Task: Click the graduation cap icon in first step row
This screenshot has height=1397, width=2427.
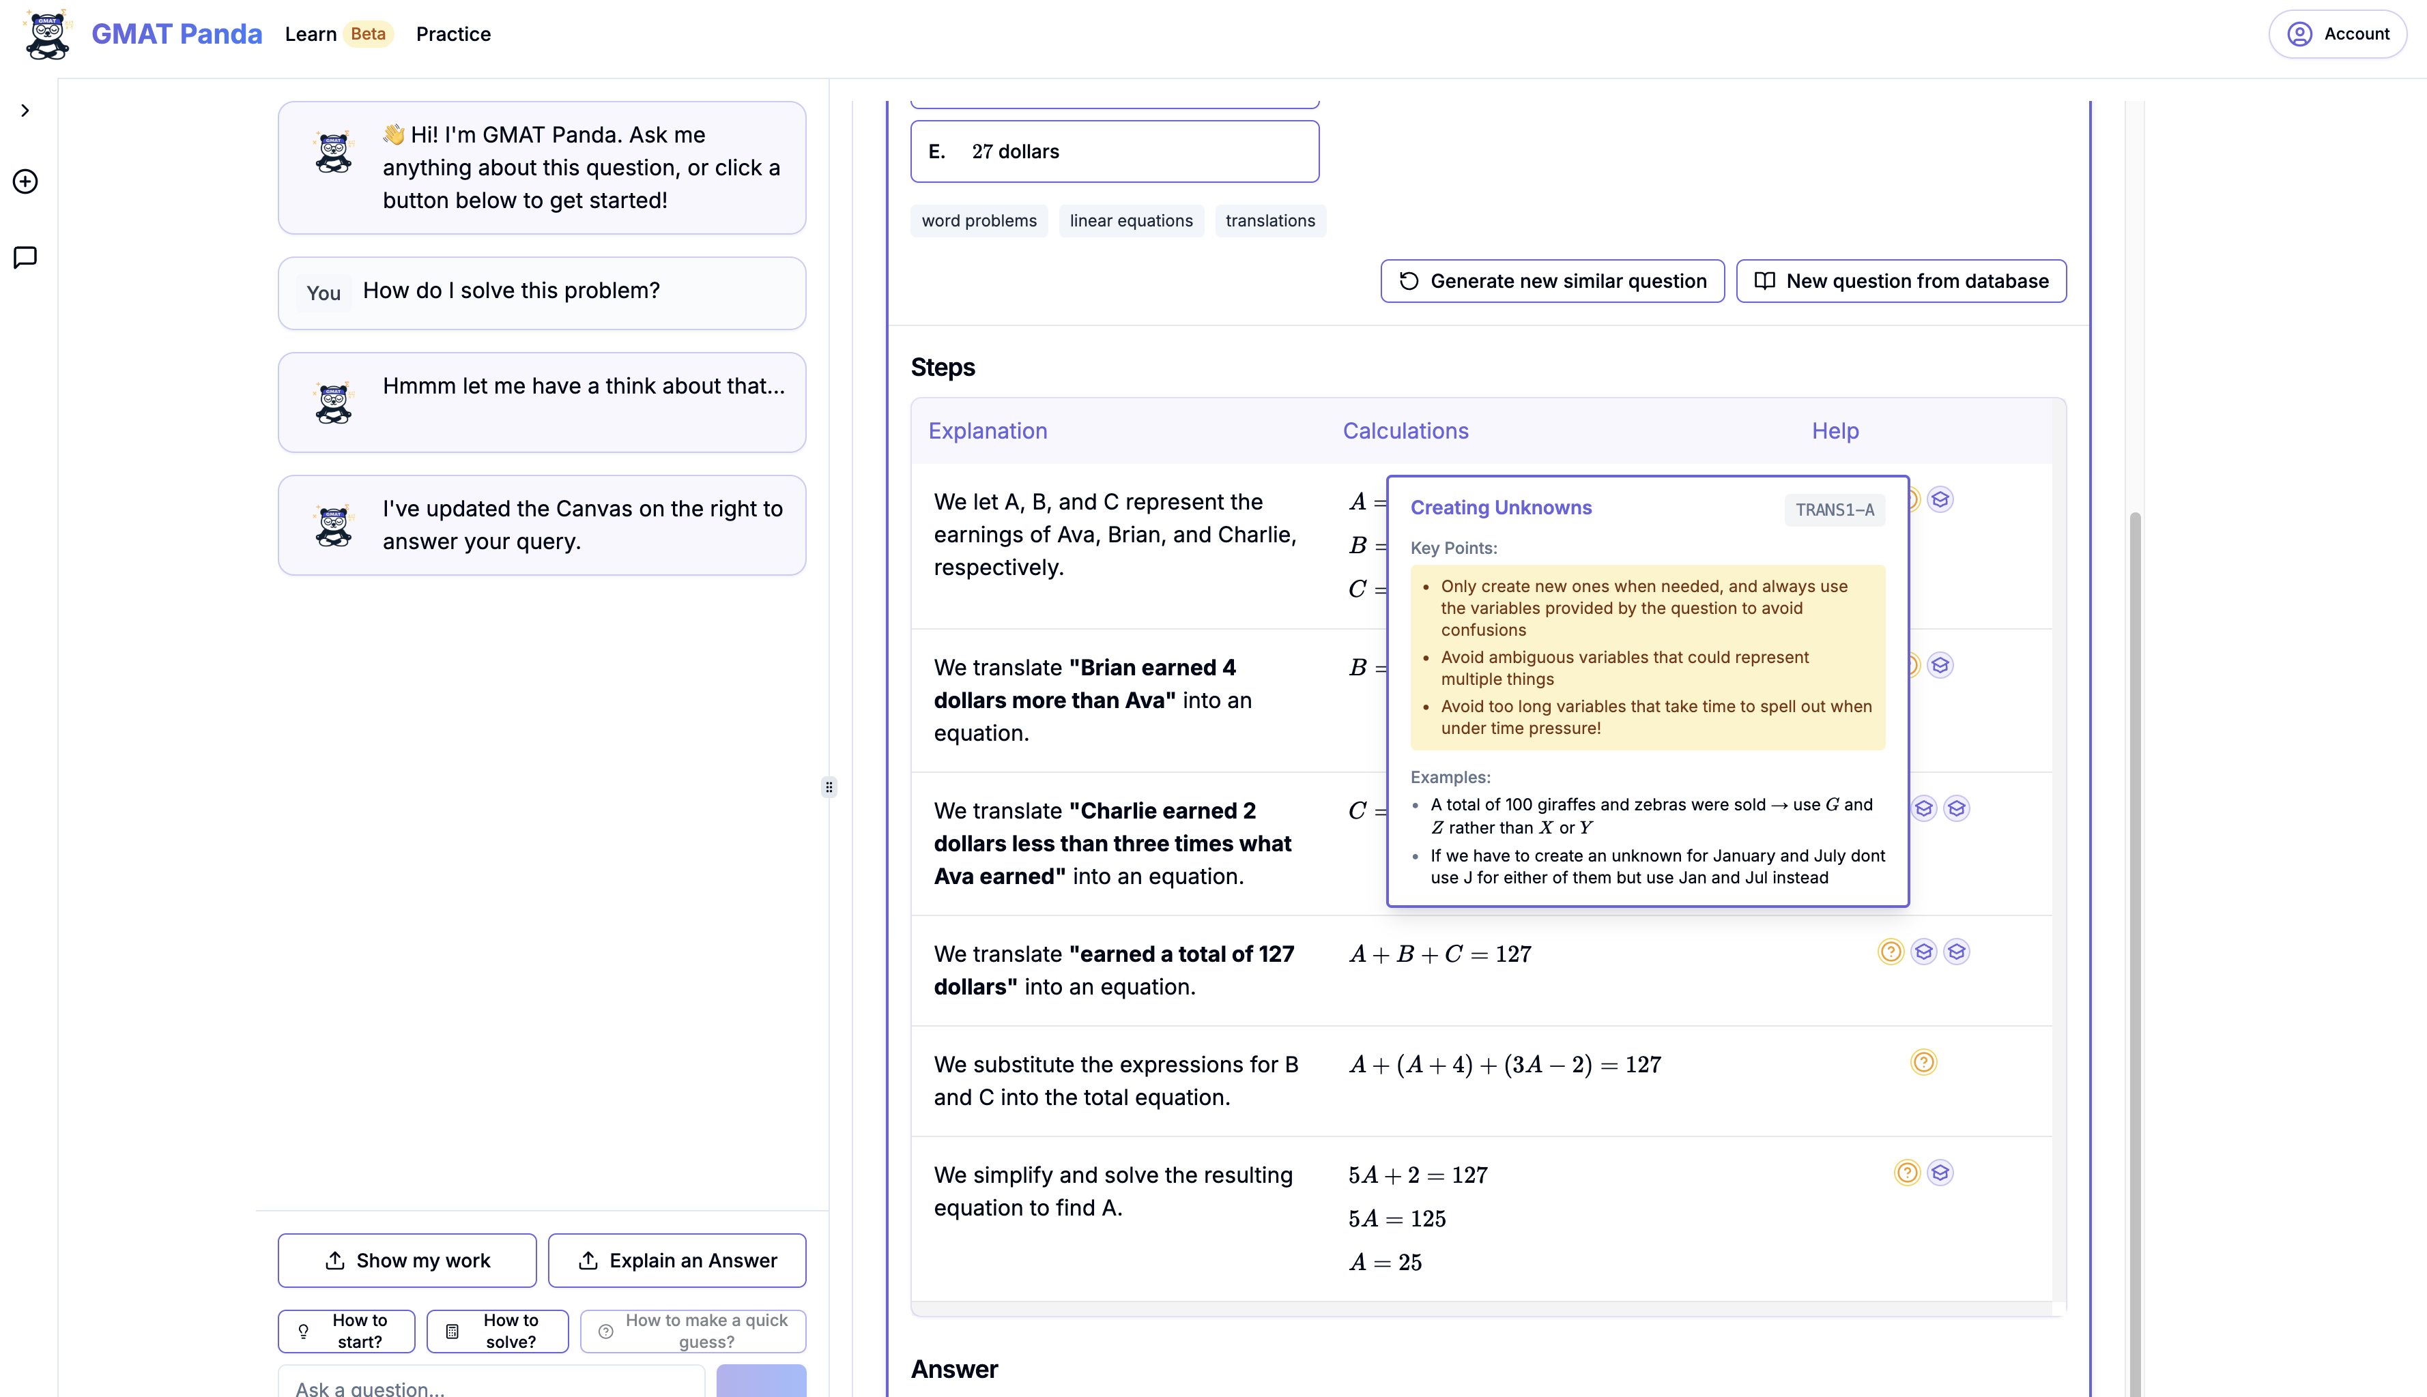Action: tap(1940, 500)
